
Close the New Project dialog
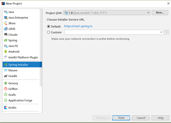[x=168, y=3]
